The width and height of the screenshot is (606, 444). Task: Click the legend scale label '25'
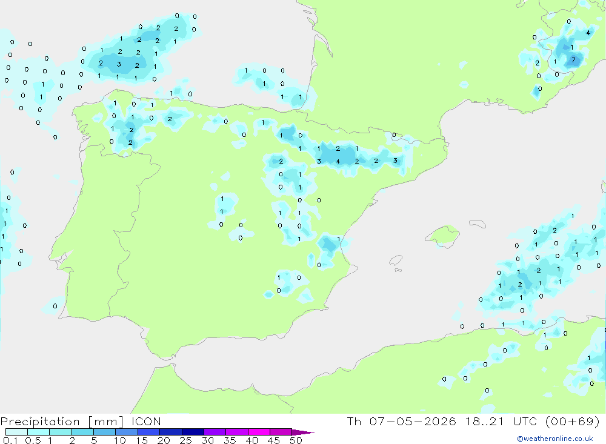click(x=185, y=440)
